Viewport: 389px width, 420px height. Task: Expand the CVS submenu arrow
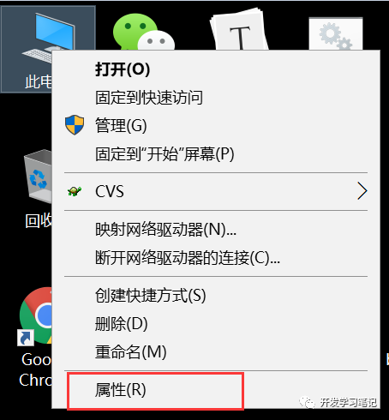(x=362, y=191)
